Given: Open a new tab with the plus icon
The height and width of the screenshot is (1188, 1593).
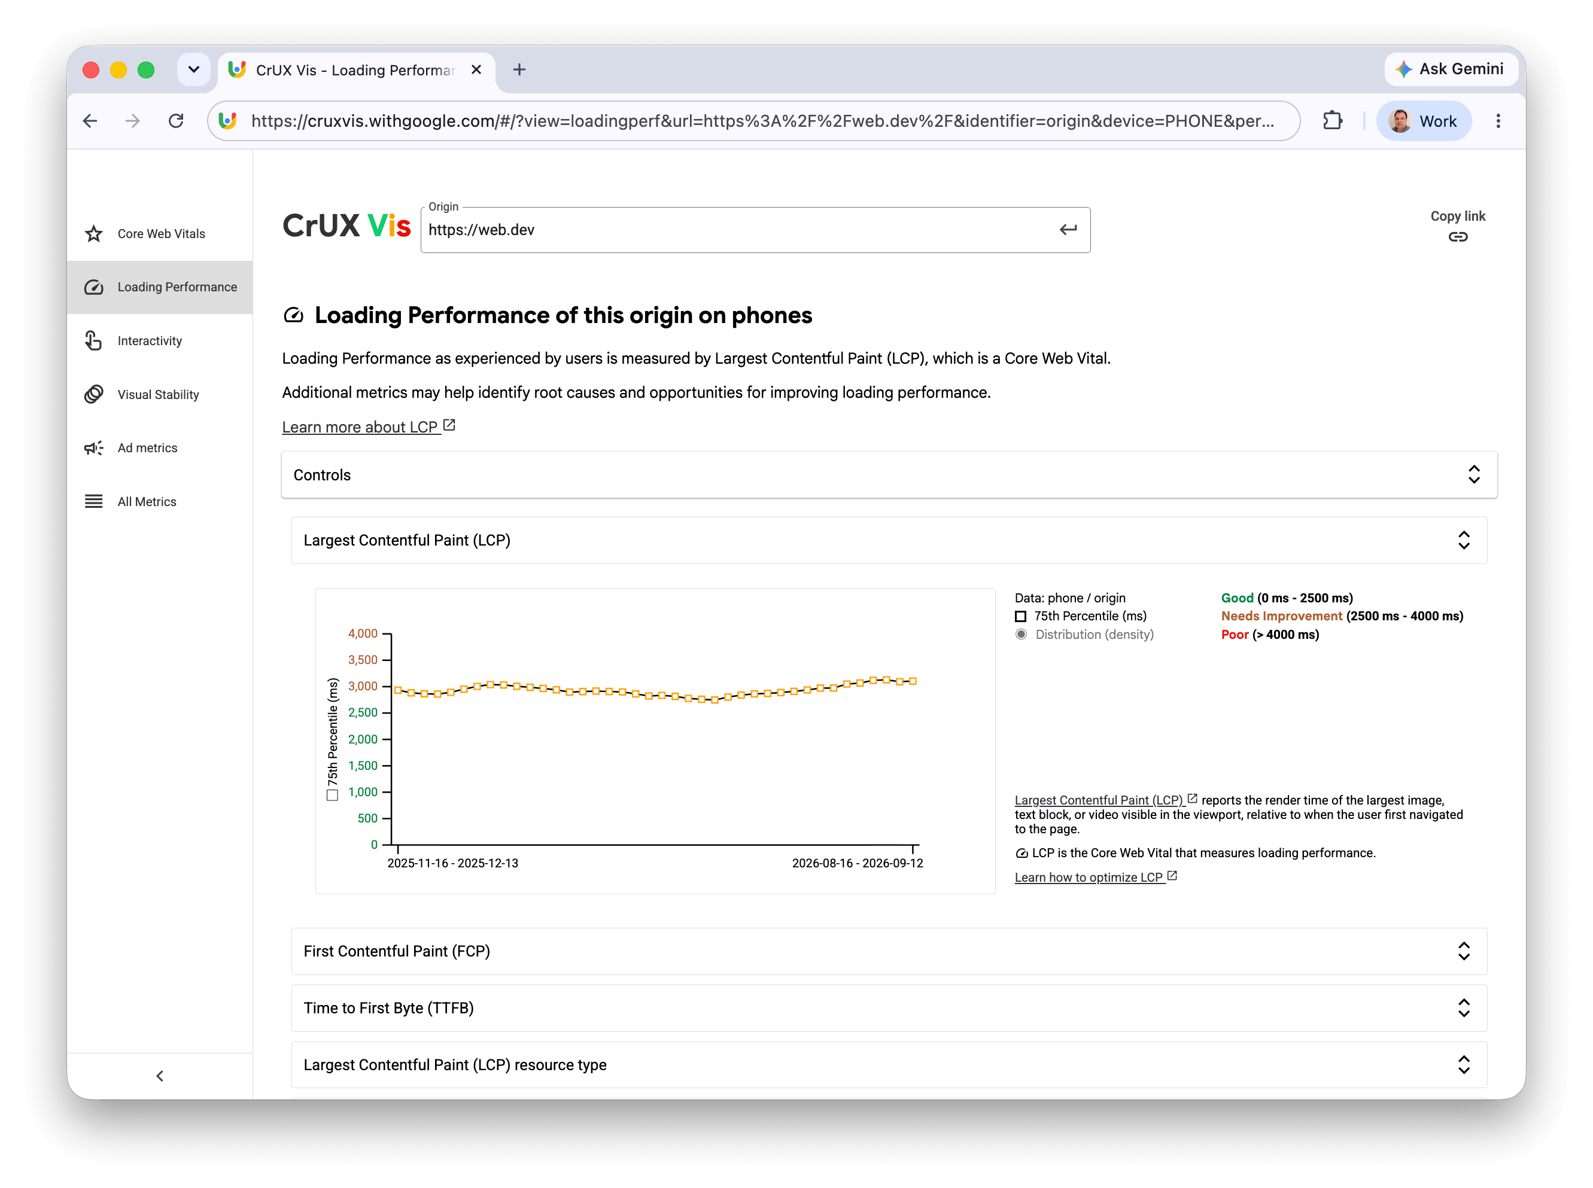Looking at the screenshot, I should (519, 70).
